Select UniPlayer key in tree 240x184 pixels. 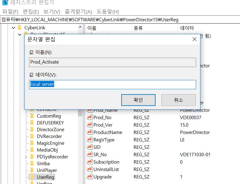tap(47, 170)
